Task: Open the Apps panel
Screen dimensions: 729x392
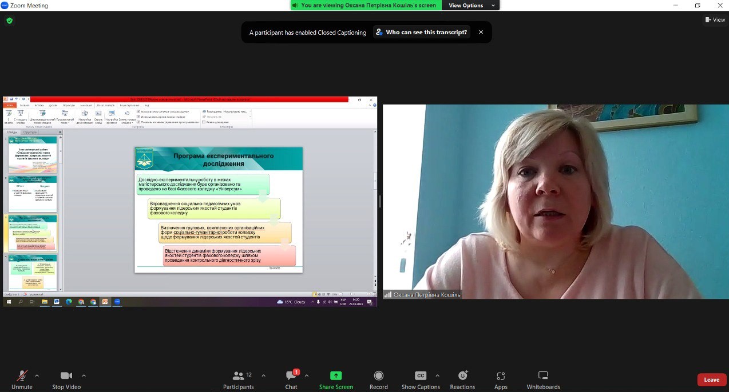Action: point(501,376)
